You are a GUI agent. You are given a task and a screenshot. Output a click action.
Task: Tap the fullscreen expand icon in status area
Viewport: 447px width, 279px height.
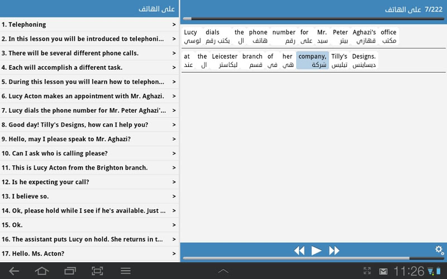[367, 271]
